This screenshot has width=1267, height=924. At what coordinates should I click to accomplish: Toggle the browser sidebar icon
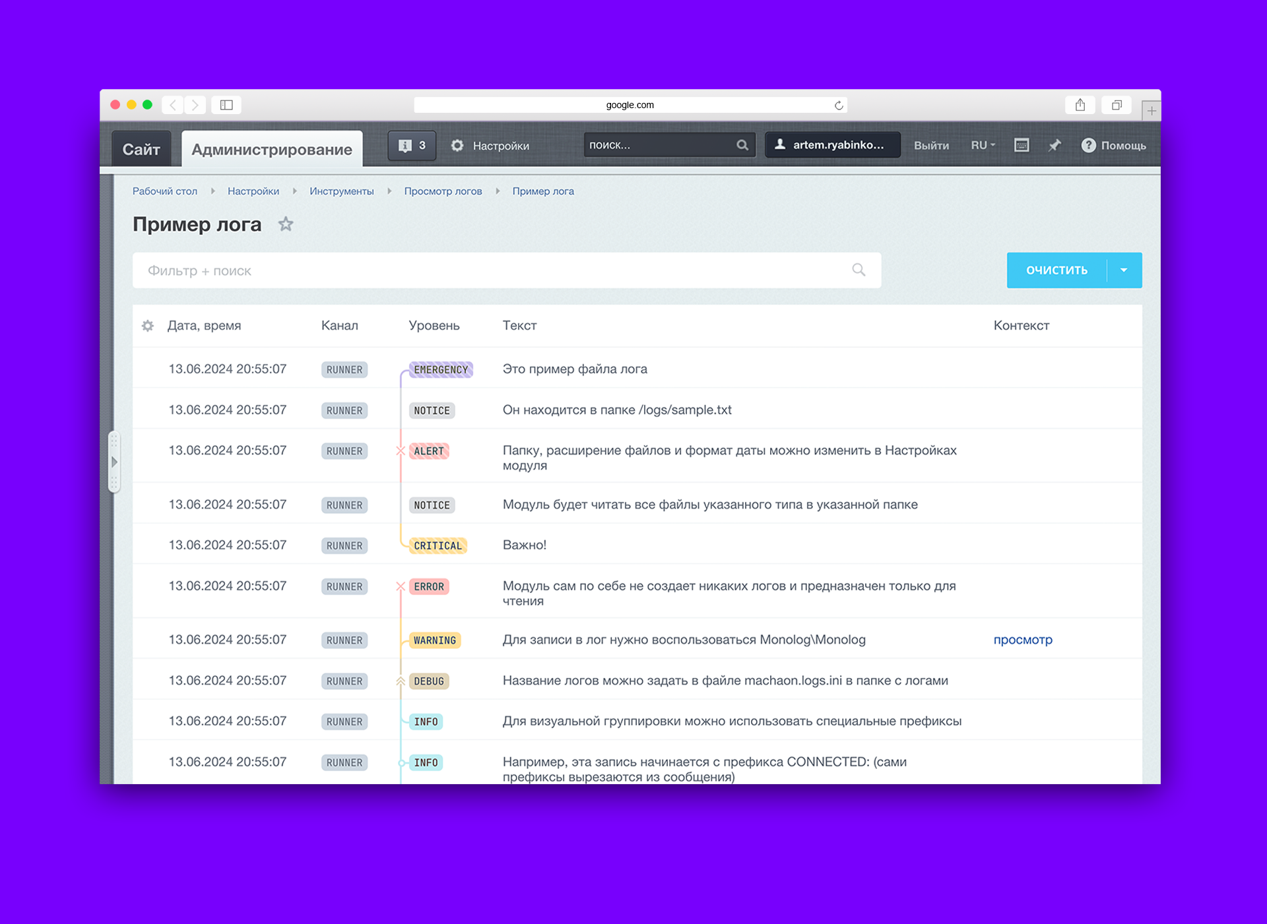(226, 105)
